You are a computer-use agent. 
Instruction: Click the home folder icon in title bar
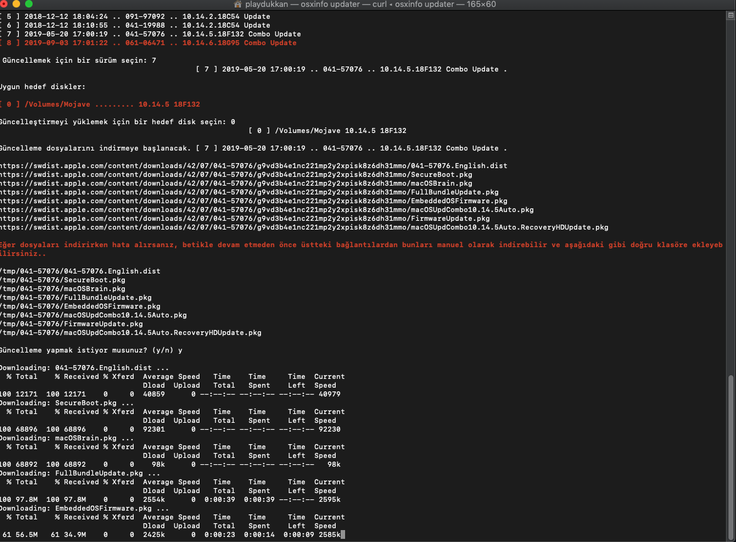coord(237,4)
